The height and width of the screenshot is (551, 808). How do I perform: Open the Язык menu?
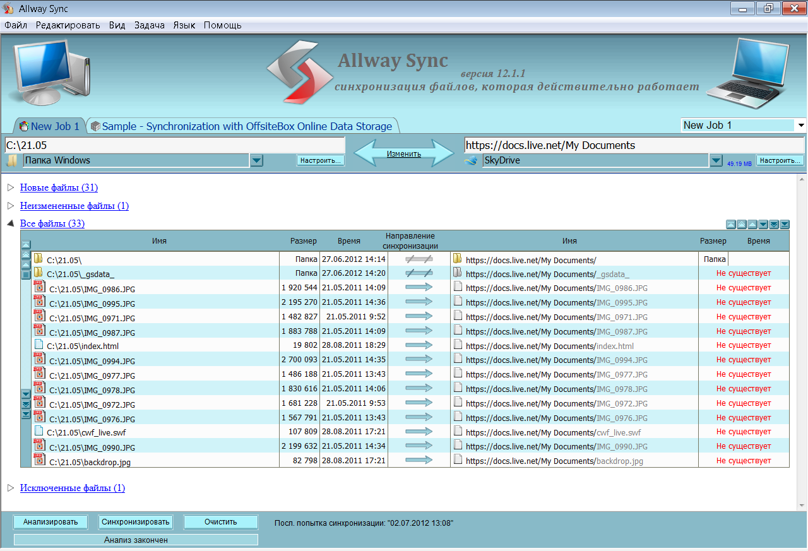(x=184, y=25)
